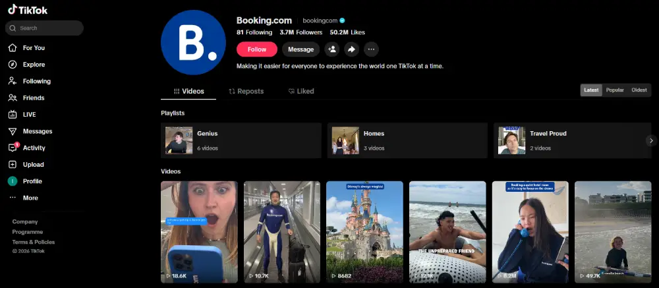
Task: Open the For You feed
Action: coord(34,48)
